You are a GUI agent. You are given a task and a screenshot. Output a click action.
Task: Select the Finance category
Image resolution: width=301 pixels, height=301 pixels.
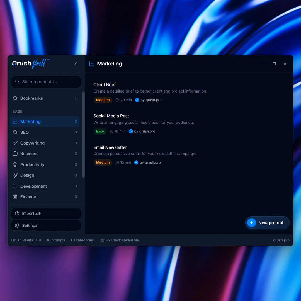point(45,197)
